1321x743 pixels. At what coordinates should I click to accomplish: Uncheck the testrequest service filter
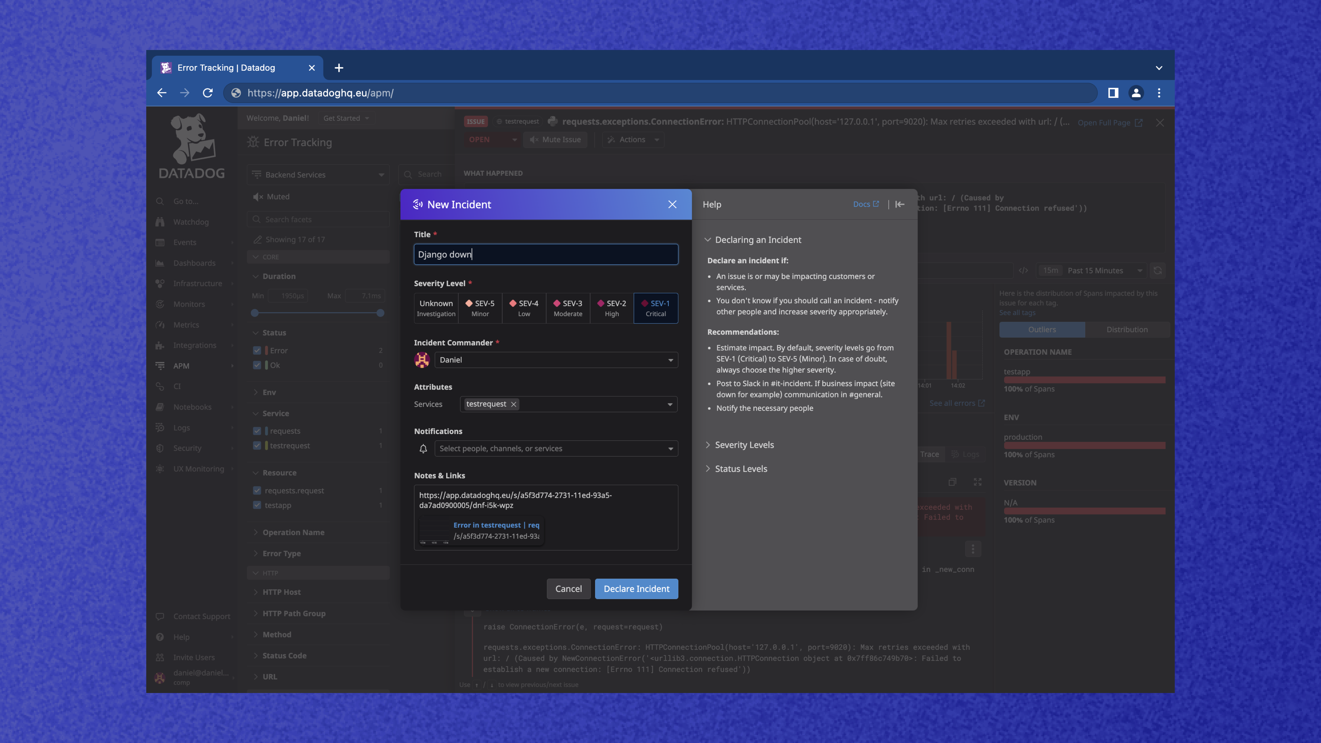[257, 446]
